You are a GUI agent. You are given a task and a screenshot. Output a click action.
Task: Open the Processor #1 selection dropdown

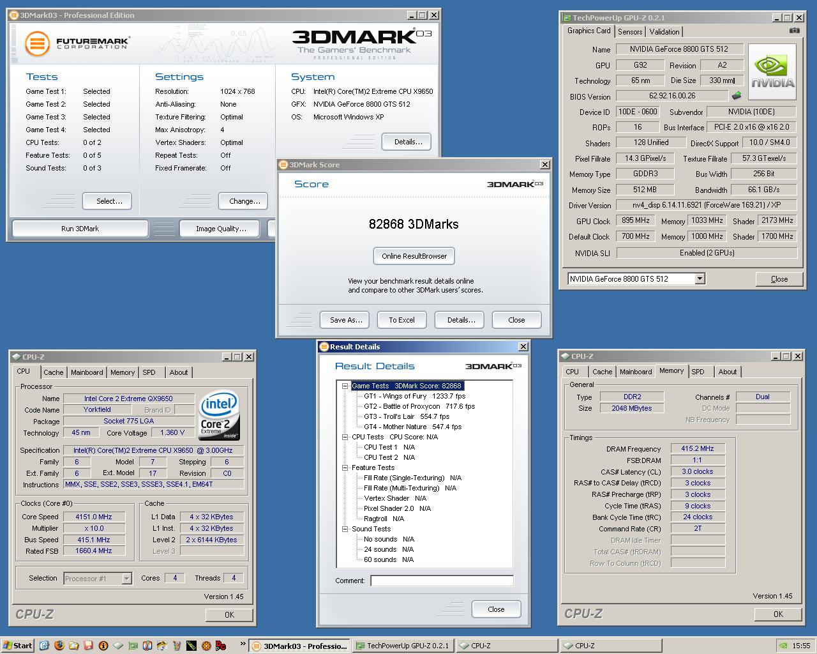tap(126, 579)
